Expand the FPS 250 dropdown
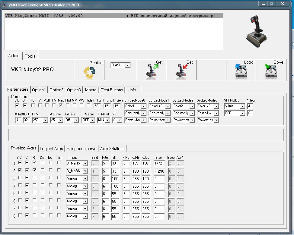Image resolution: width=294 pixels, height=235 pixels. [45, 120]
